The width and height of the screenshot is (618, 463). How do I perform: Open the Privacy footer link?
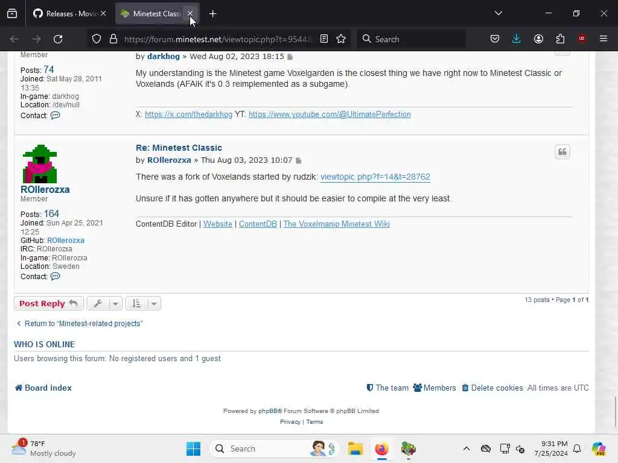click(x=290, y=421)
